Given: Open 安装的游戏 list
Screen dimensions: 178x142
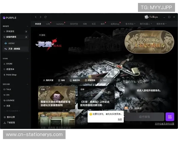Looking at the screenshot, I should click(16, 37).
